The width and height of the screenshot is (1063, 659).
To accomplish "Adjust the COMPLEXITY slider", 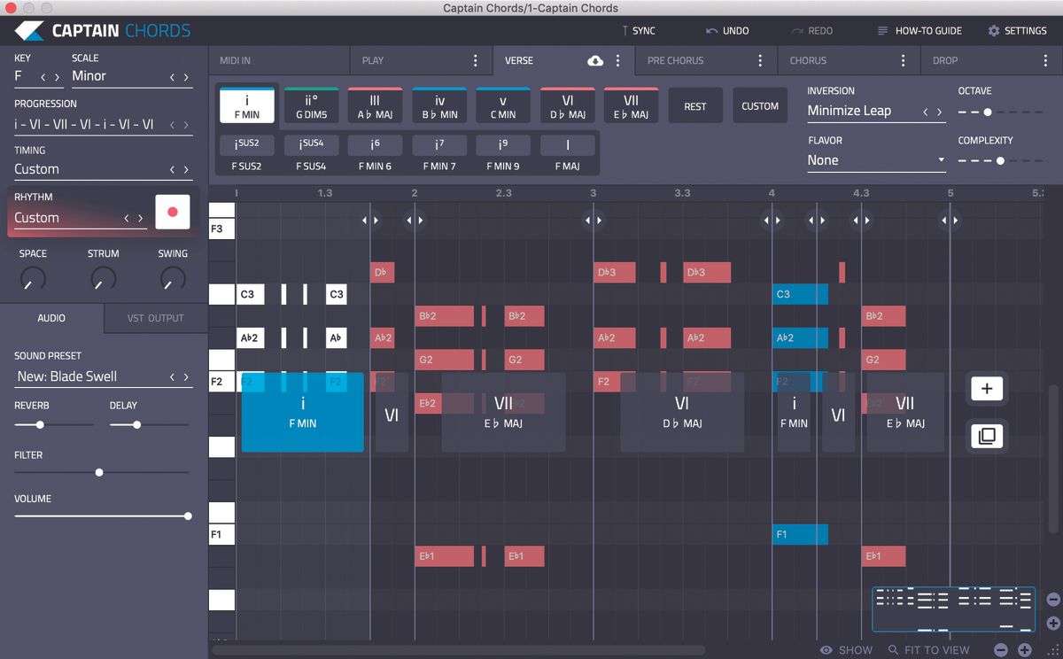I will 1001,162.
